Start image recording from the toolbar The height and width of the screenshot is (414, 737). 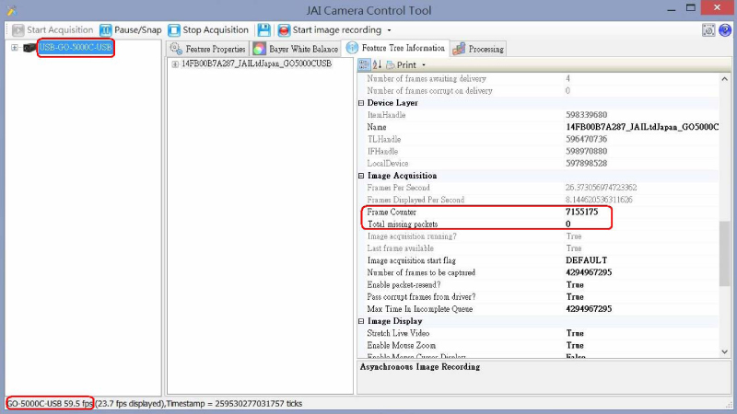click(328, 29)
